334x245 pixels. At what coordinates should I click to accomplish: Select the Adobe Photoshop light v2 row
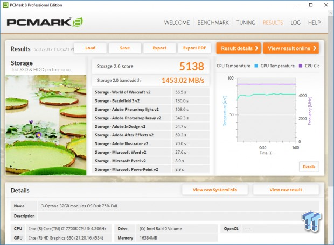coord(151,110)
